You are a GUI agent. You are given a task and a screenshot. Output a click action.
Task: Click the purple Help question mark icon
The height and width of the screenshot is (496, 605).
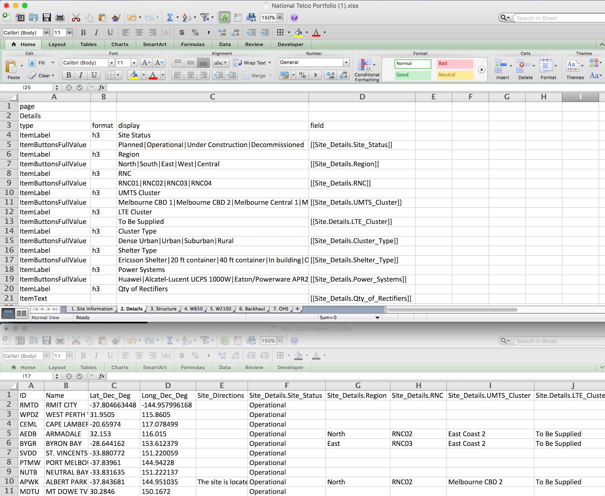(294, 18)
